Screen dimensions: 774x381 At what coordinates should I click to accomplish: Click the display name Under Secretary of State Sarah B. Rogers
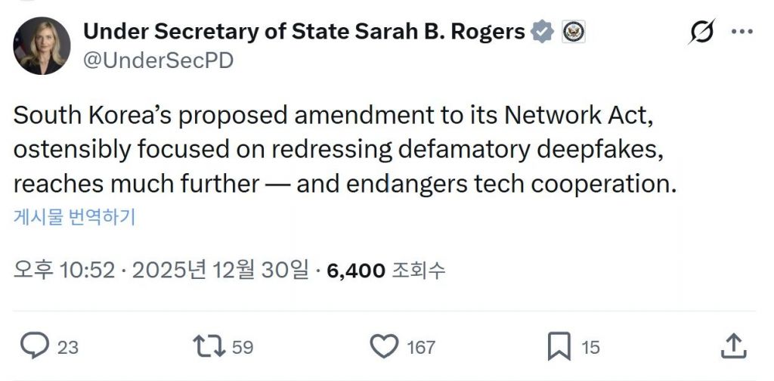pos(304,32)
